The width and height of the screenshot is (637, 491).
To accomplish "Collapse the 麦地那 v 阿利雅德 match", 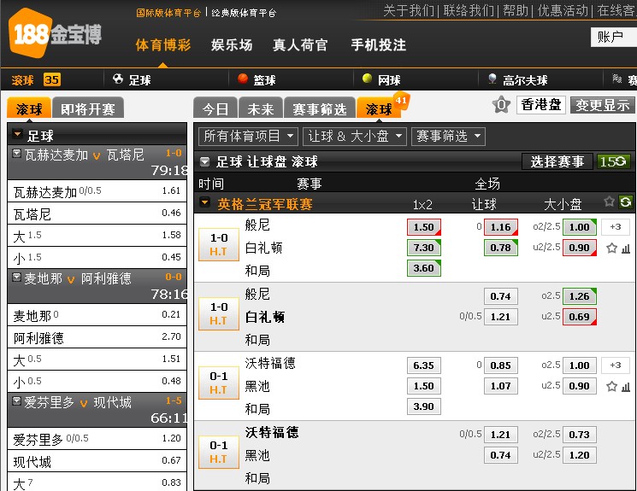I will click(16, 277).
